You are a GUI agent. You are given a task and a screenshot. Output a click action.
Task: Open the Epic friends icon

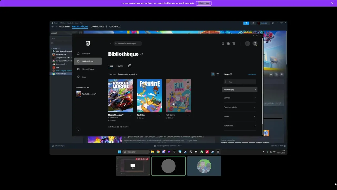coord(247,44)
